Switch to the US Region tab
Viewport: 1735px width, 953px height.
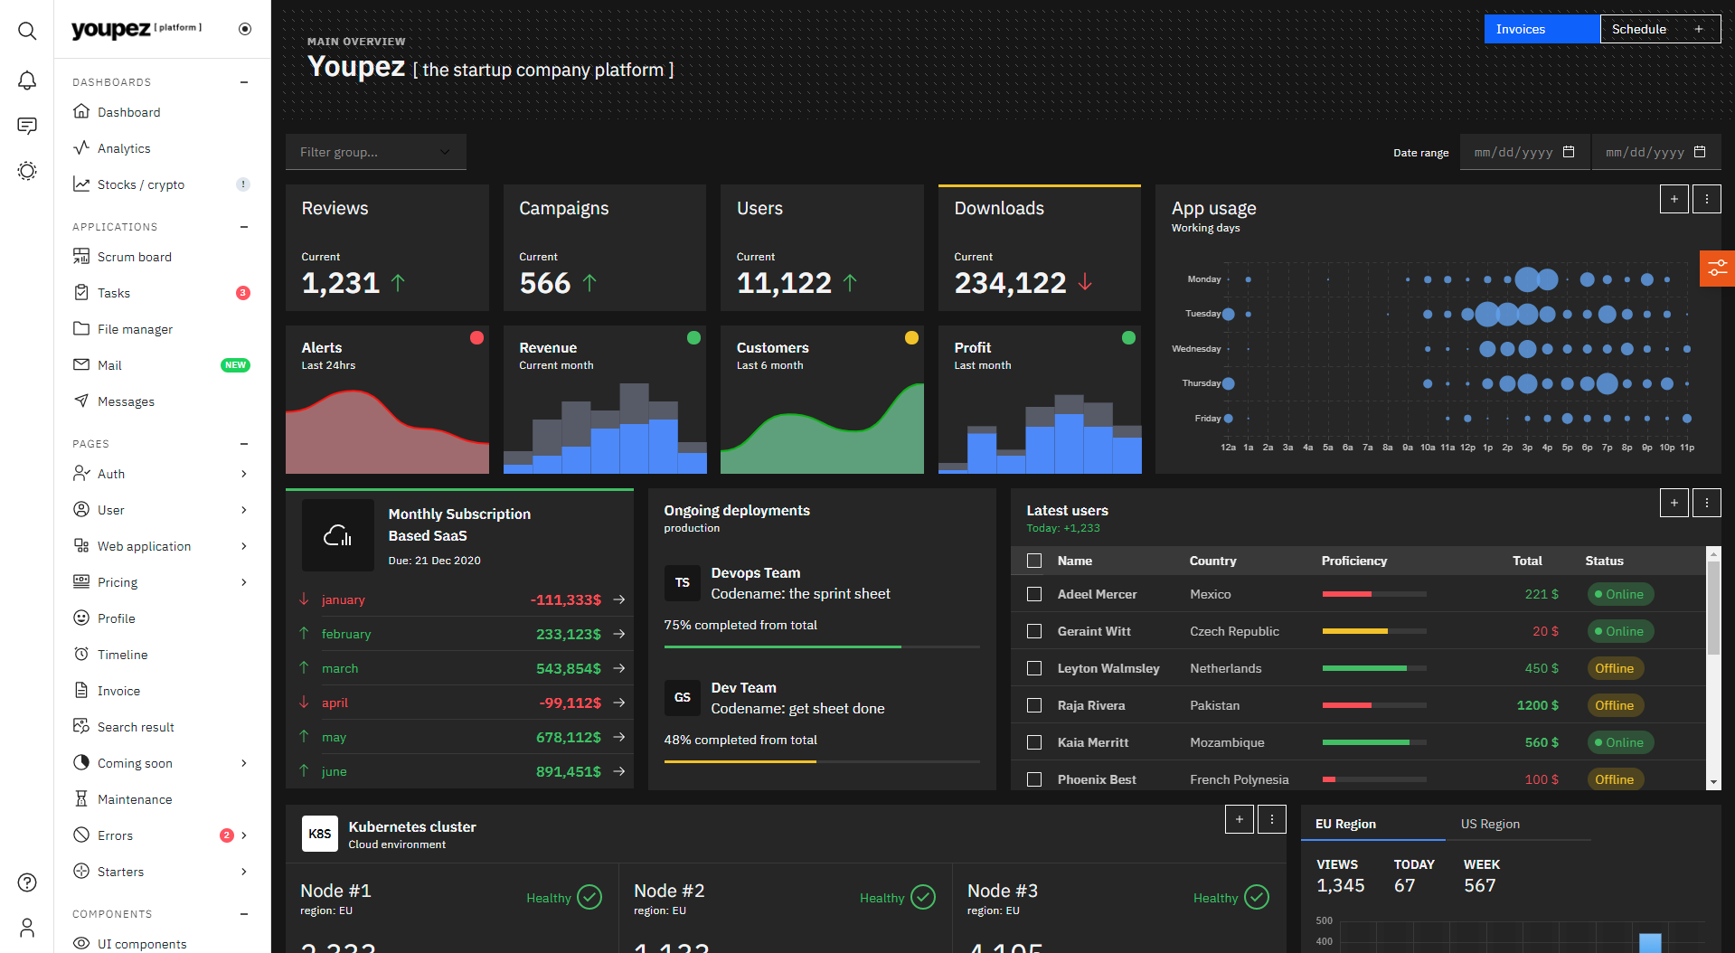pyautogui.click(x=1490, y=824)
